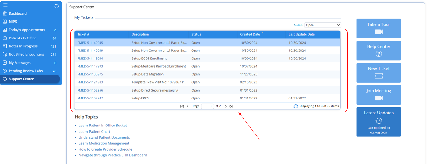
Task: Click ticket icon under New Ticket
Action: tap(379, 76)
